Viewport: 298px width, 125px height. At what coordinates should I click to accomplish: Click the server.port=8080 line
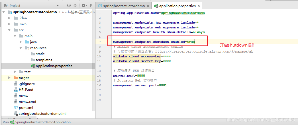(x=129, y=76)
